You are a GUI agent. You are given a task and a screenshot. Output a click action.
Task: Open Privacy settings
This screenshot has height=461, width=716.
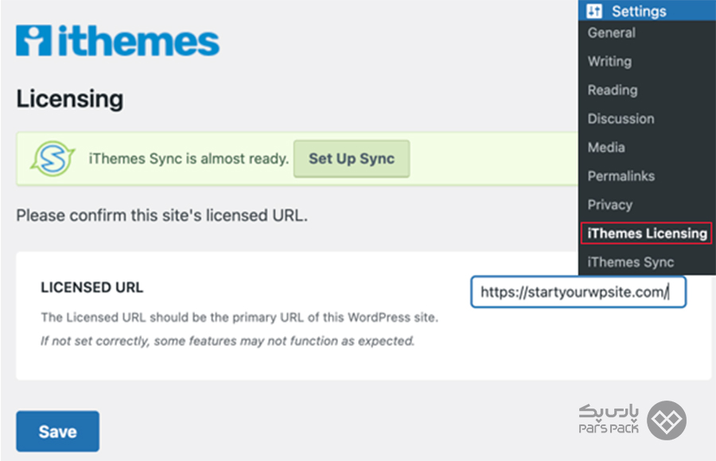pyautogui.click(x=610, y=205)
